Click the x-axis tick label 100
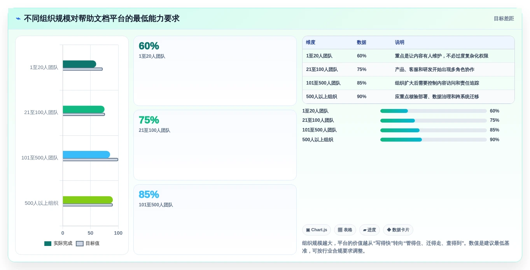 click(x=118, y=233)
